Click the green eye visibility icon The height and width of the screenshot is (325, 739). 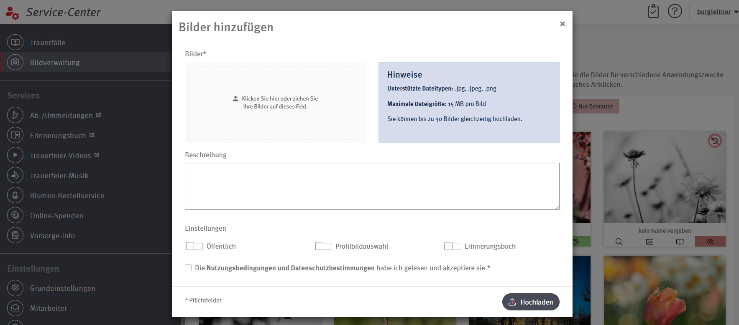(576, 242)
